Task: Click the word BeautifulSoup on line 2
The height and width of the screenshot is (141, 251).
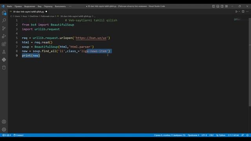Action: pos(62,25)
